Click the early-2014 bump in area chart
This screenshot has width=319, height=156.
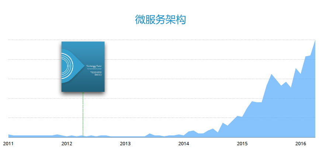click(193, 131)
